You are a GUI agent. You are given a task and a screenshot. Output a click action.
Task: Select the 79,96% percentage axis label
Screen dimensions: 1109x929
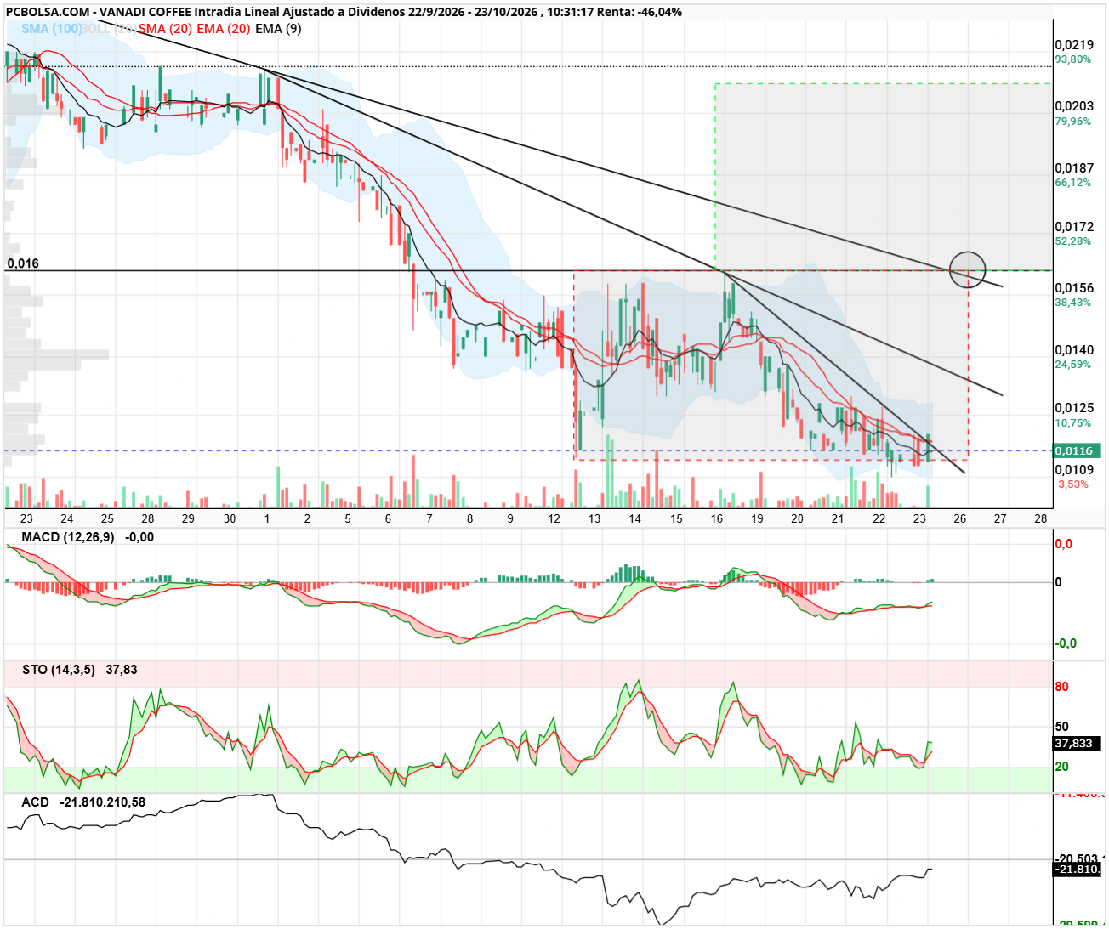click(x=1072, y=122)
